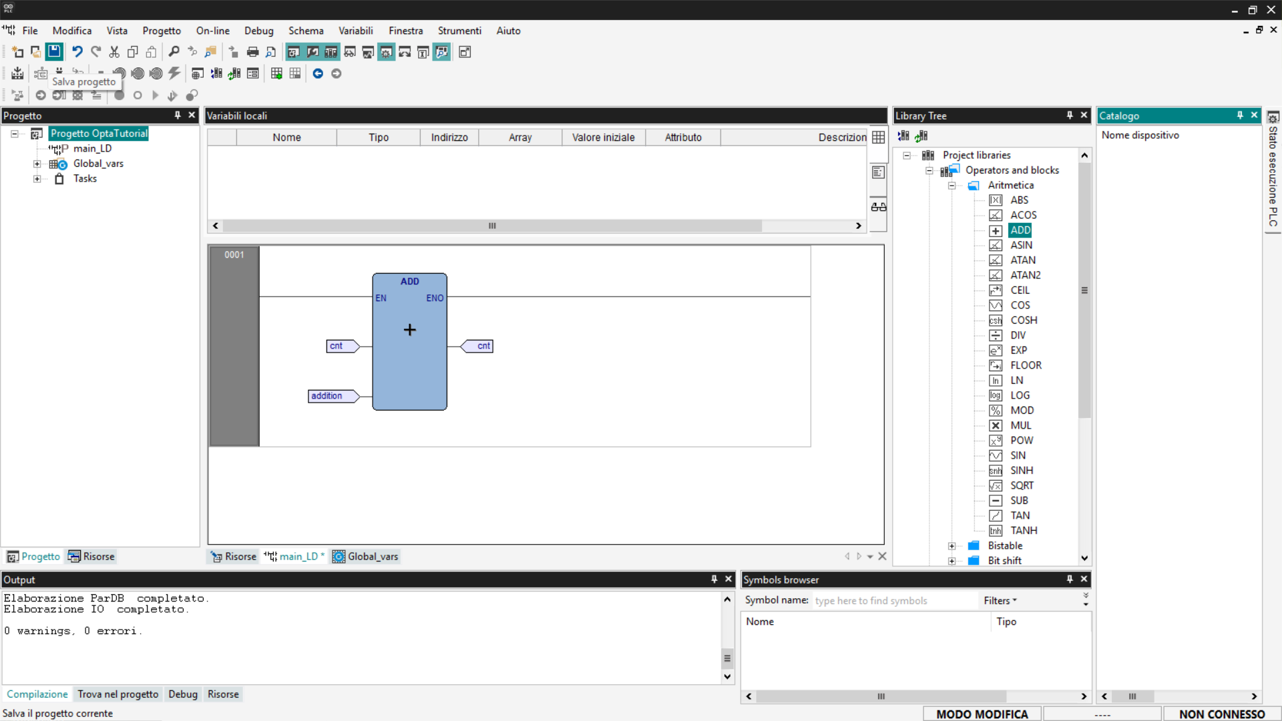
Task: Toggle the pin on Library Tree panel
Action: [1070, 115]
